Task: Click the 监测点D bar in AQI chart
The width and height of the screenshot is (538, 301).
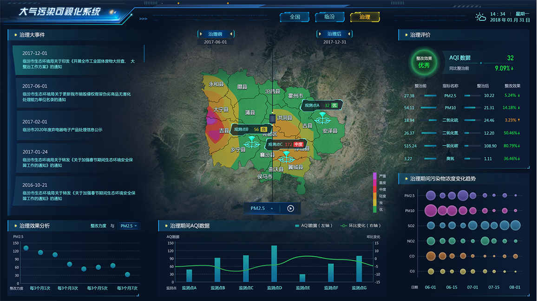Action: 274,263
